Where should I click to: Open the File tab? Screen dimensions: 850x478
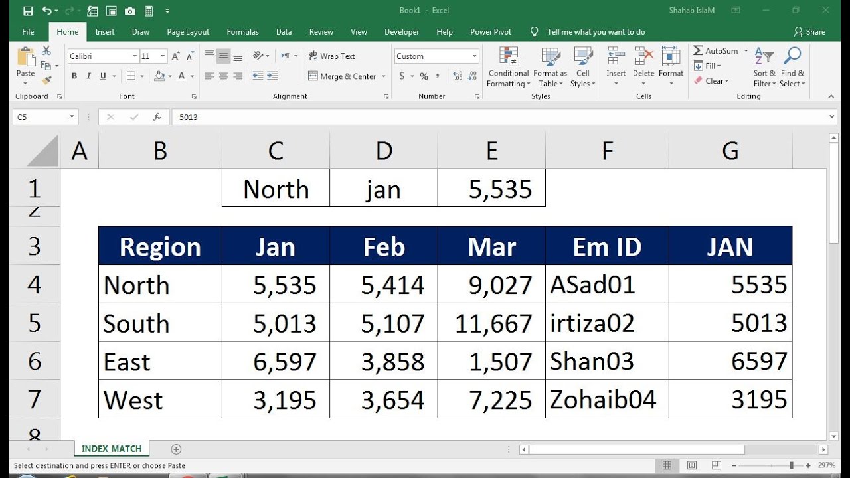pos(28,31)
